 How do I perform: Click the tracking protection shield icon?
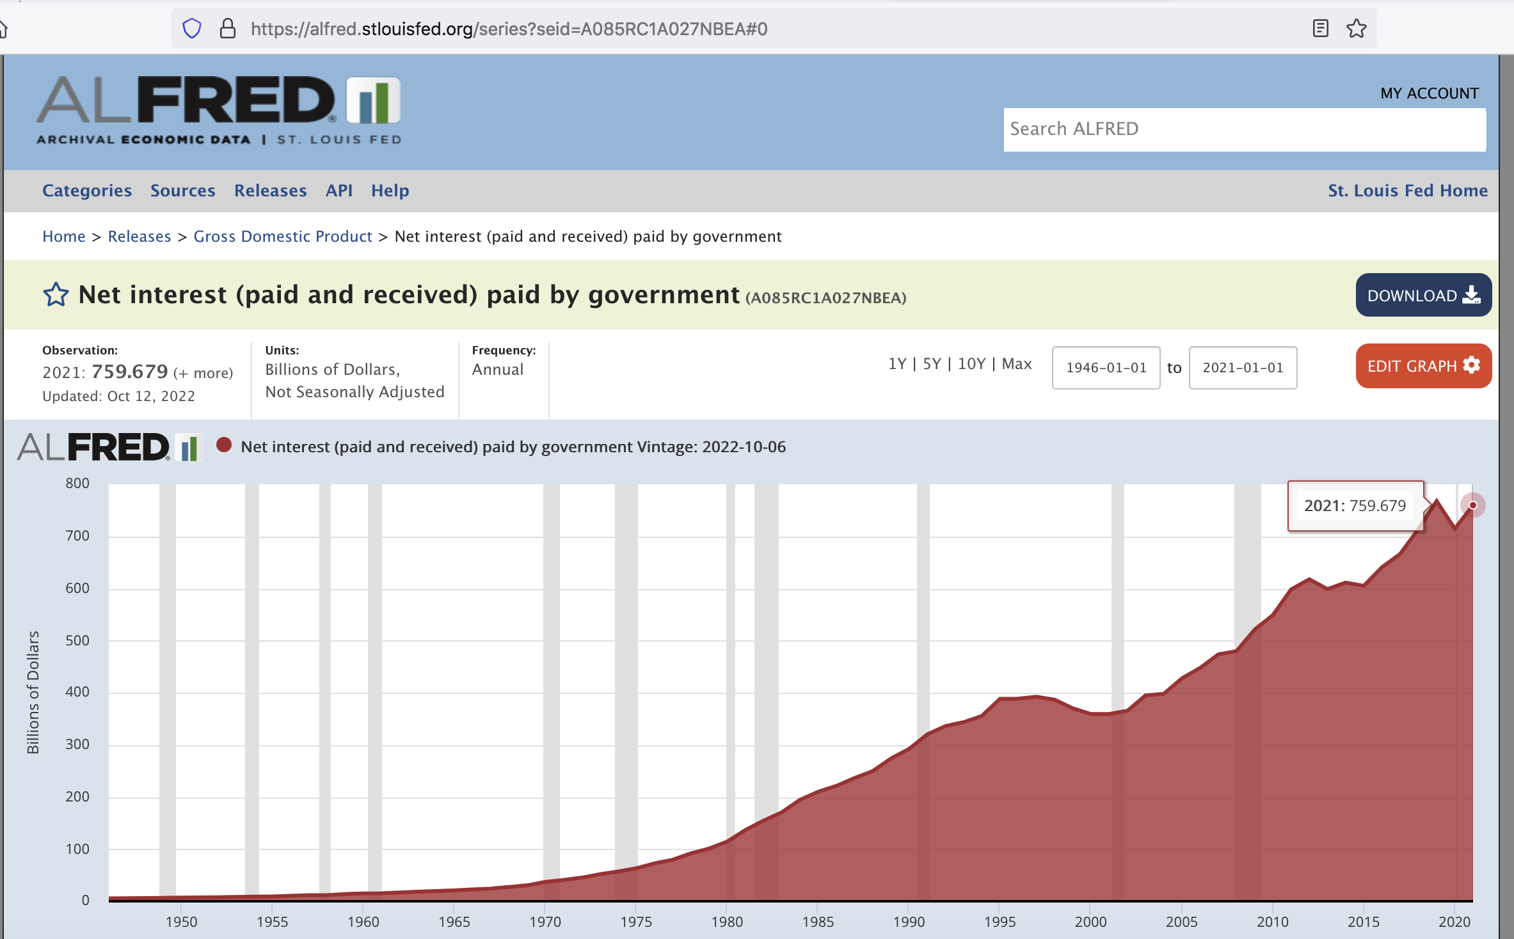(x=192, y=29)
